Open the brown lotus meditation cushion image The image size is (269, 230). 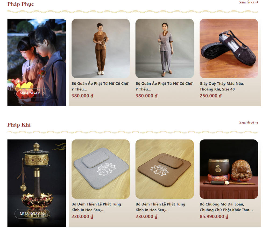165,169
